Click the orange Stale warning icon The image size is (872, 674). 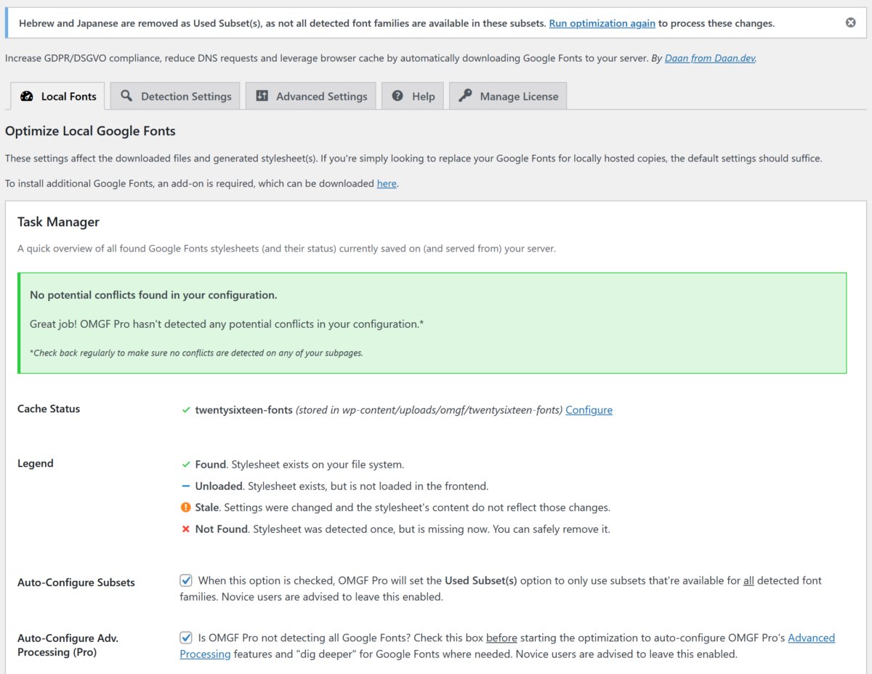(186, 507)
